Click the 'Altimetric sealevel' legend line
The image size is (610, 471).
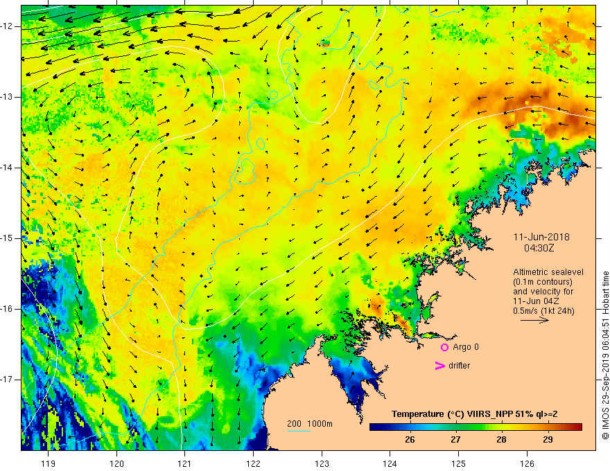[x=548, y=272]
